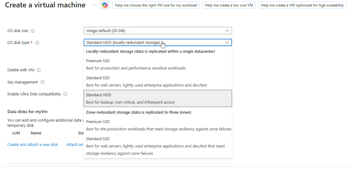The height and width of the screenshot is (170, 353).
Task: Collapse the OS disk type dropdown chevron
Action: click(x=227, y=43)
